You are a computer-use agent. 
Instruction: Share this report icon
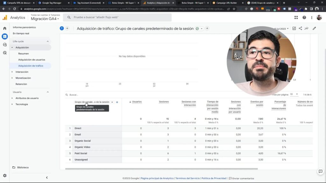point(301,28)
